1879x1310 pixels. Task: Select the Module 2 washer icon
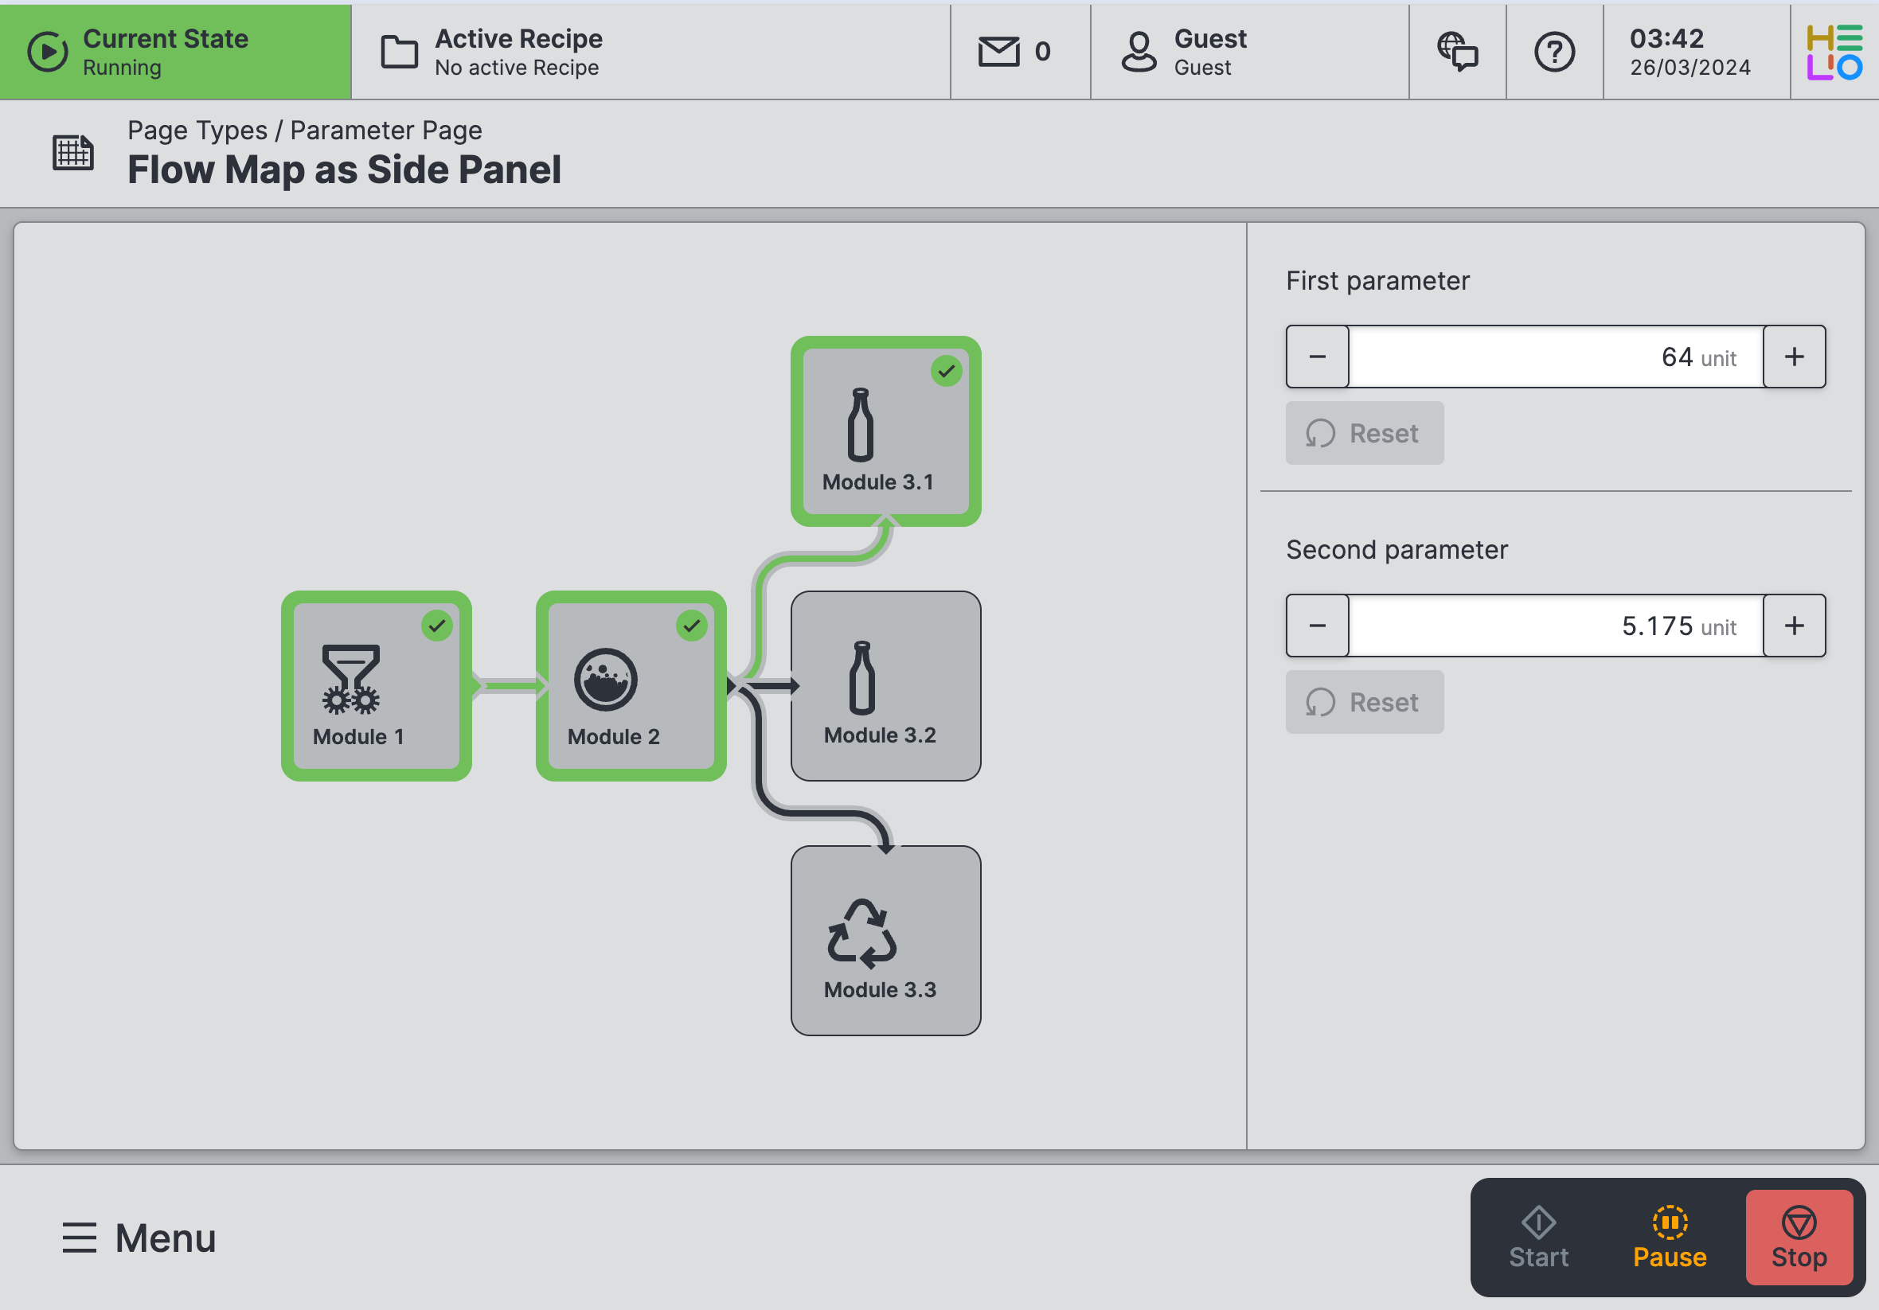point(605,679)
